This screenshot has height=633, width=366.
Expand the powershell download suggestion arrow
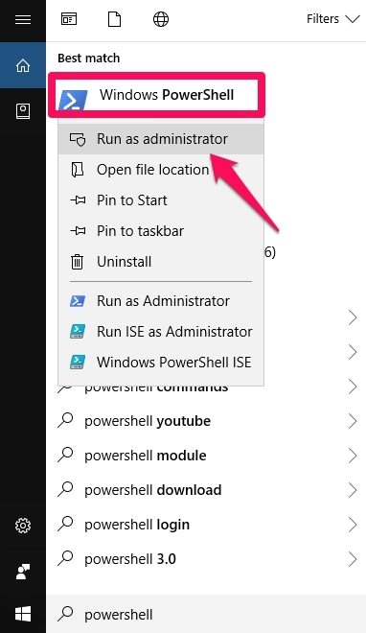coord(353,490)
